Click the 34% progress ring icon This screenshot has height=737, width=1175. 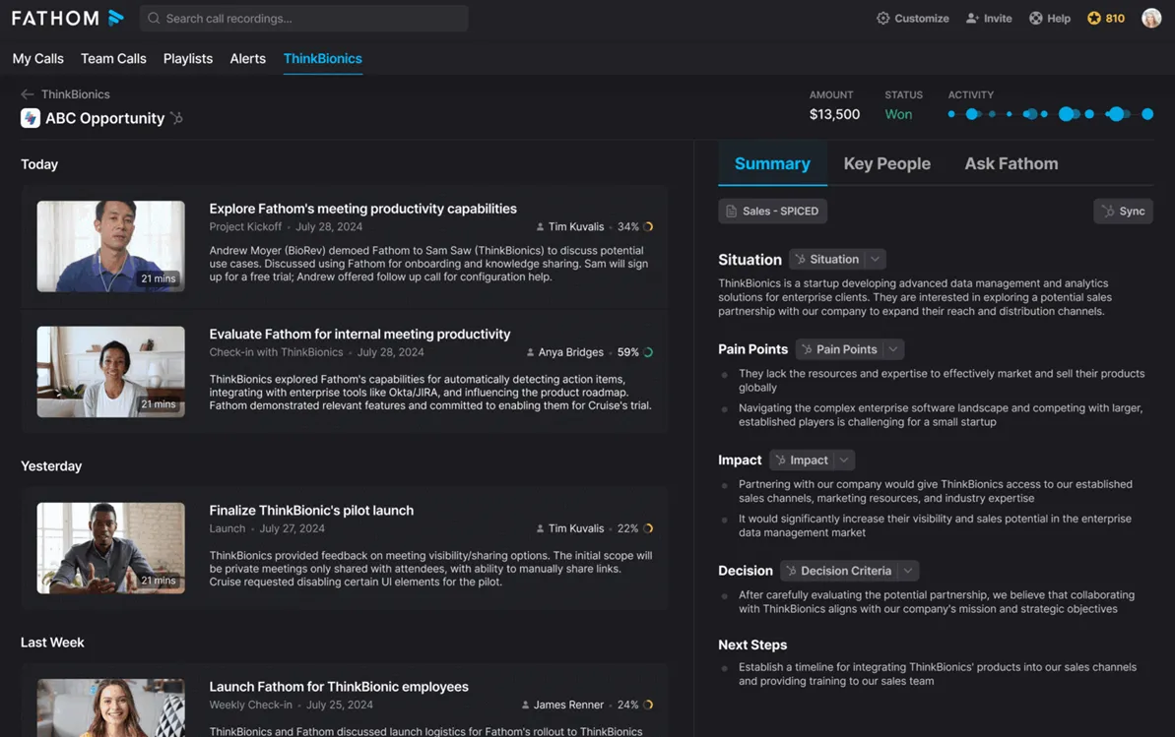tap(648, 227)
